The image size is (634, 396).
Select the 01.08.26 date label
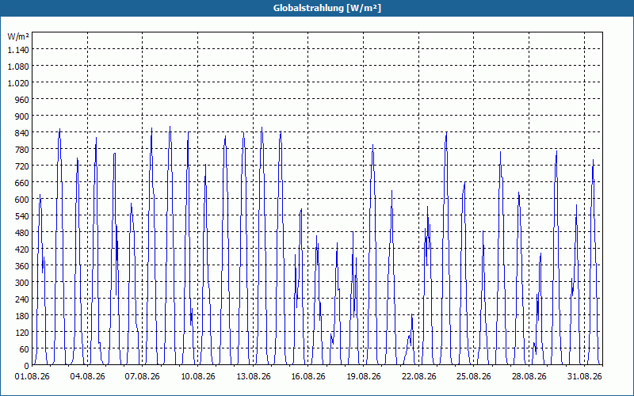coord(32,377)
